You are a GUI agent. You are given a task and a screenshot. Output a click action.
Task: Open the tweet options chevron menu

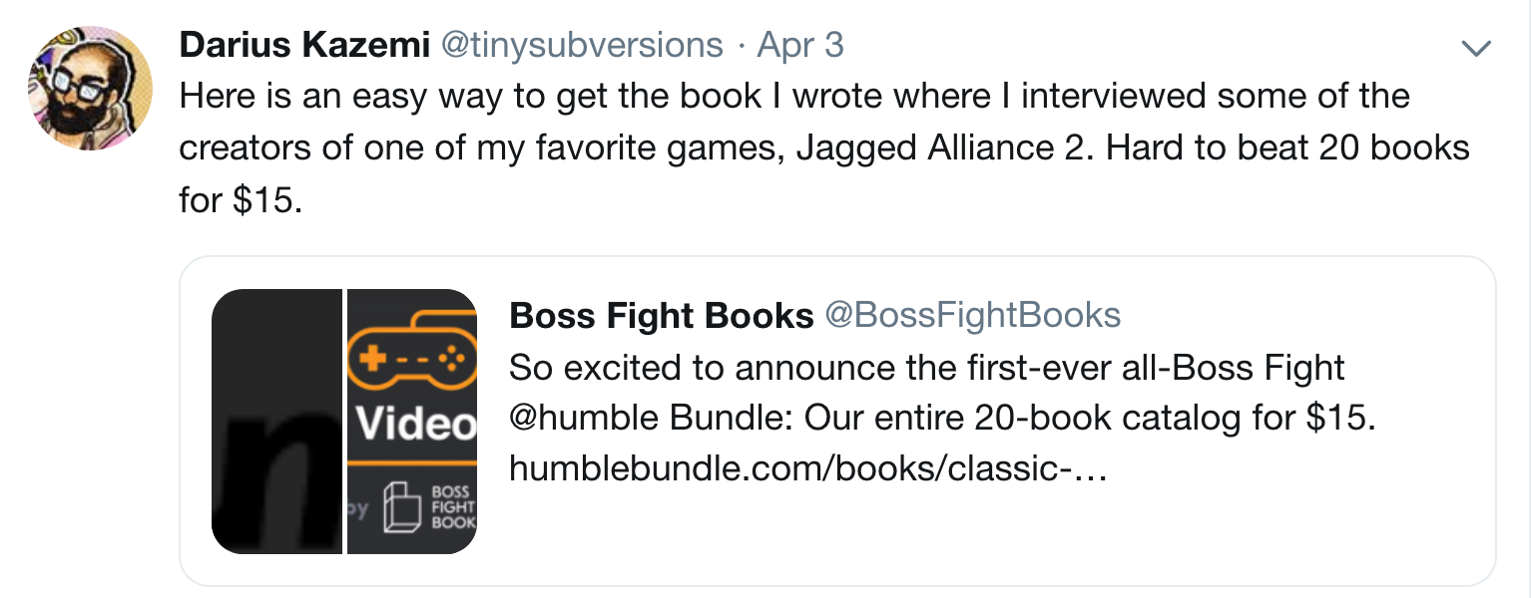(x=1475, y=48)
